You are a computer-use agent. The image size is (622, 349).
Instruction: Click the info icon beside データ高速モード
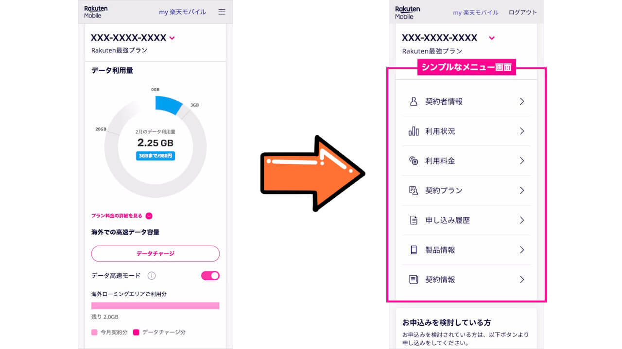point(152,276)
